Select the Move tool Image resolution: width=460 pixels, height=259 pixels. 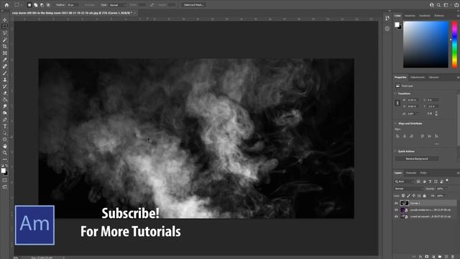coord(5,19)
